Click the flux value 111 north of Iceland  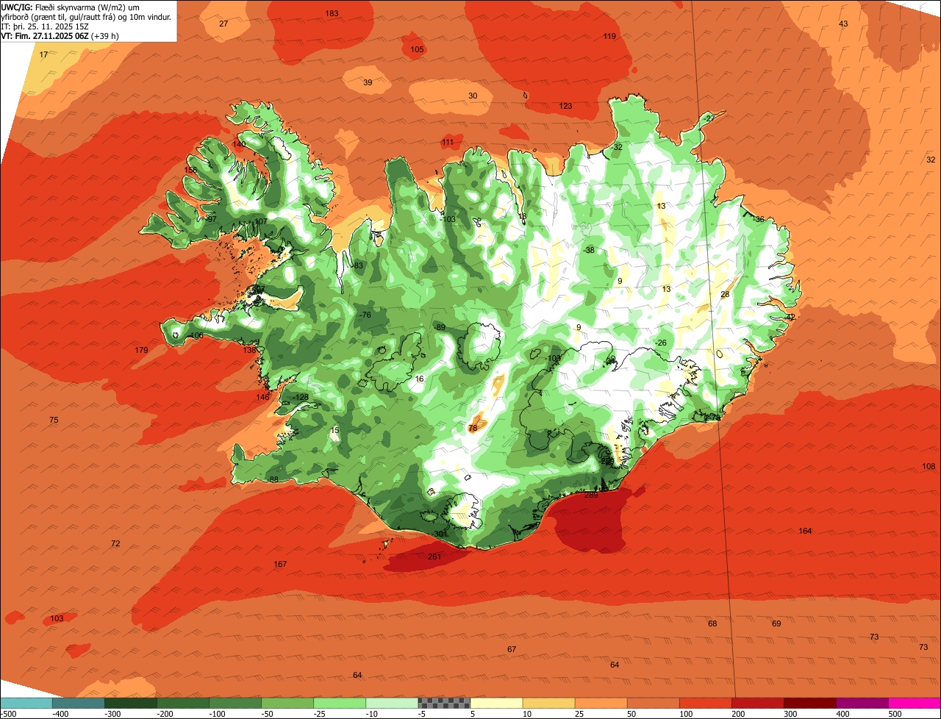(448, 142)
